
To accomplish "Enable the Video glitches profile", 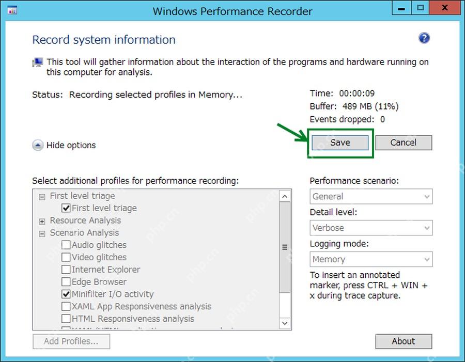I will [x=66, y=257].
